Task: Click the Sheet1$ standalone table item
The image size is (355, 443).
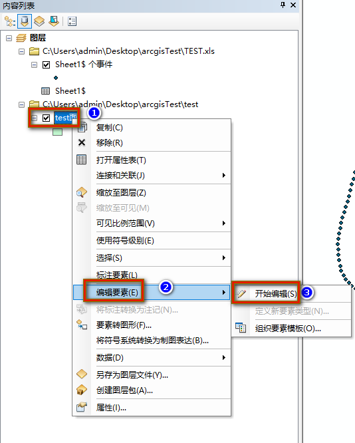Action: [x=70, y=91]
